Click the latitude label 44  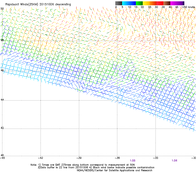click(2, 100)
